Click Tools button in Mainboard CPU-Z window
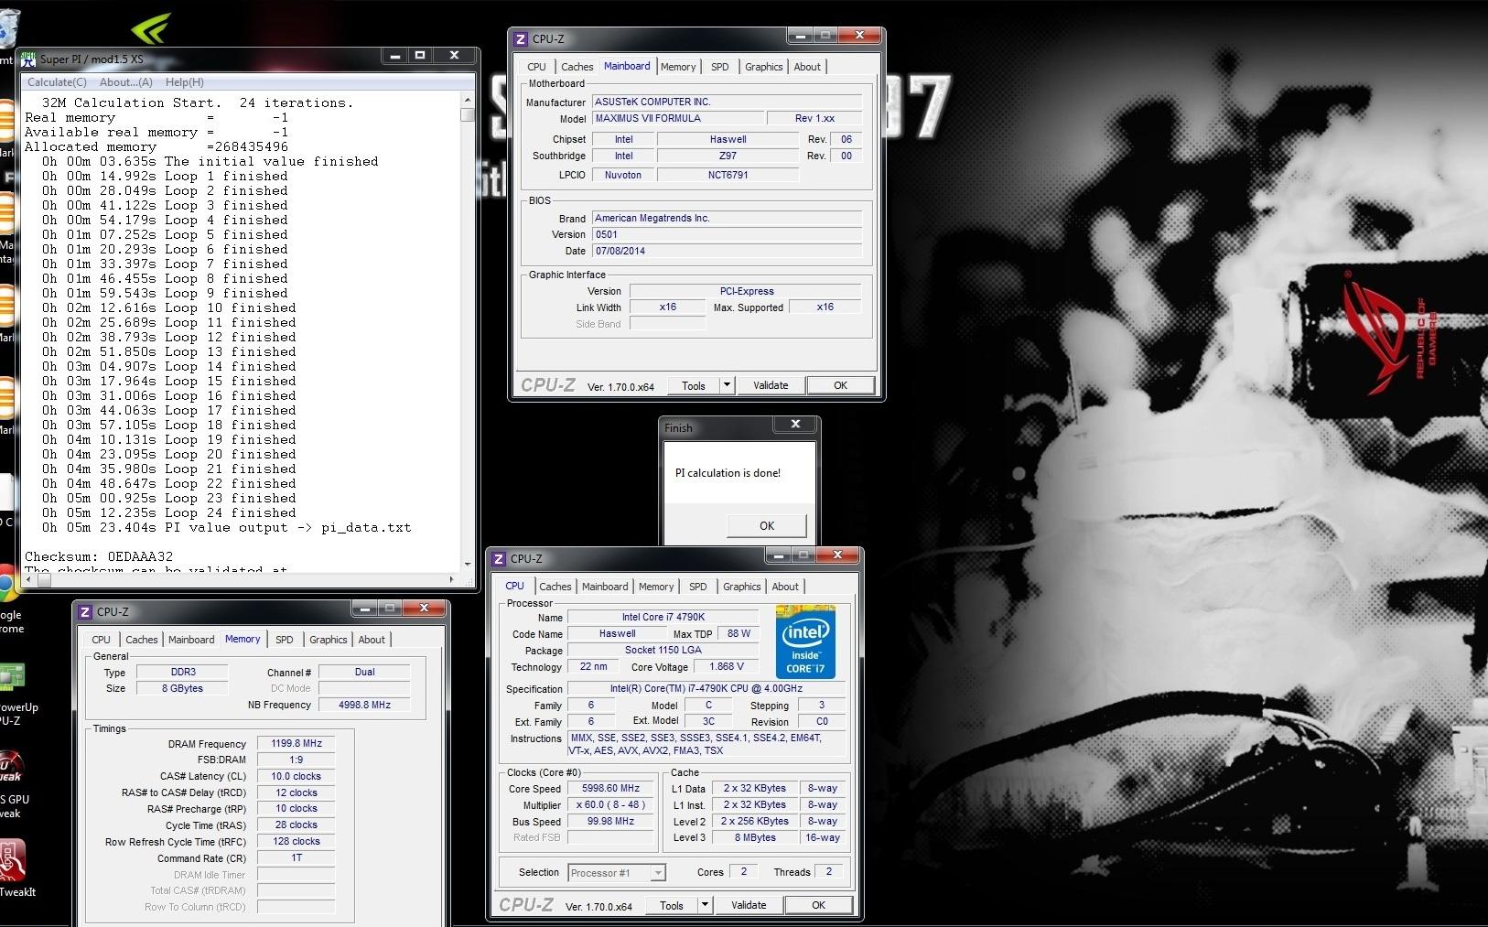 [x=694, y=385]
